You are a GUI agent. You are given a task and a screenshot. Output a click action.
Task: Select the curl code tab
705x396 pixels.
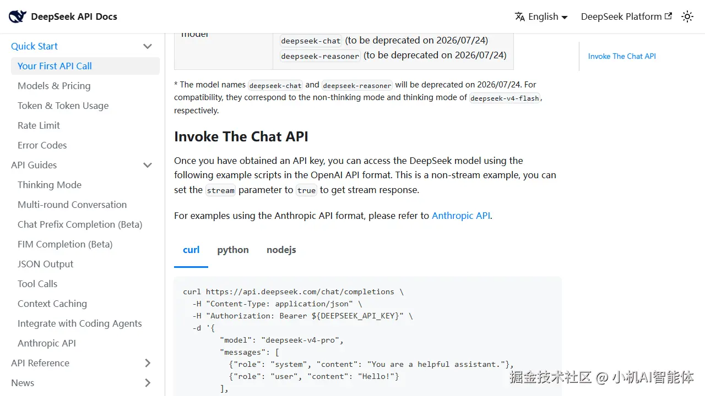pyautogui.click(x=191, y=250)
